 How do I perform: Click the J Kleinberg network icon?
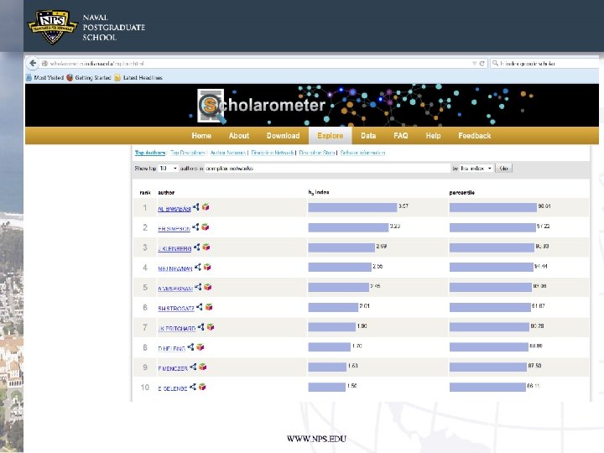coord(197,247)
